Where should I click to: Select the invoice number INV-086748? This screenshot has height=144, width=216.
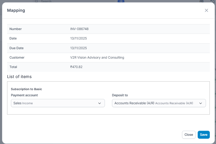79,29
